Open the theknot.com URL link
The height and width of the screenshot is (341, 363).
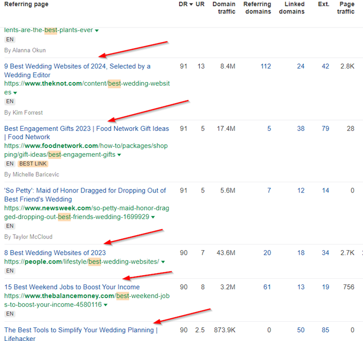87,88
